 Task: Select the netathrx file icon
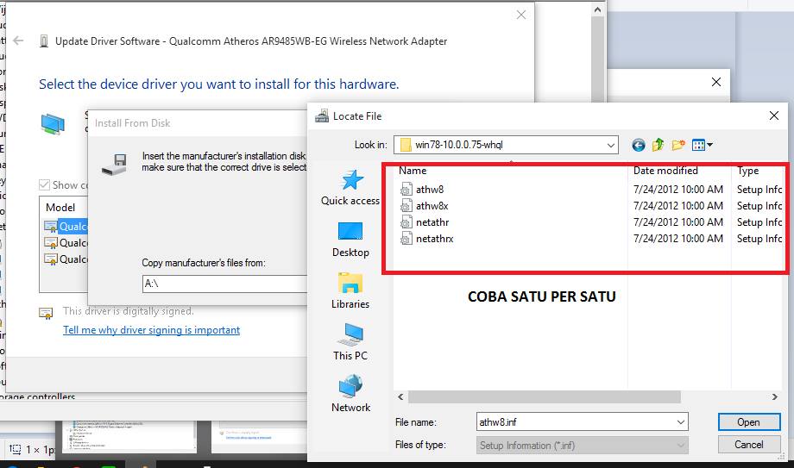[x=406, y=238]
